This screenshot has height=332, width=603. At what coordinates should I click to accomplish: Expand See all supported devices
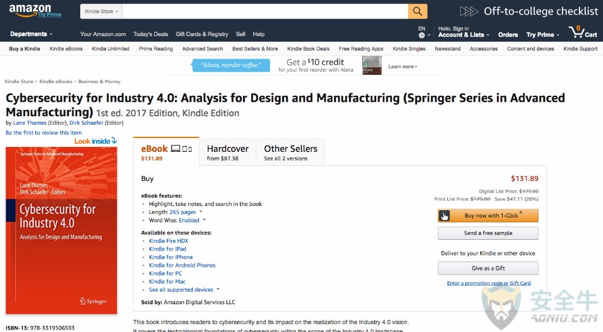(184, 290)
